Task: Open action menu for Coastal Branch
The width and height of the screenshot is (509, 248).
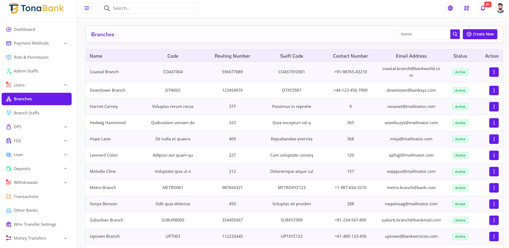Action: tap(494, 72)
